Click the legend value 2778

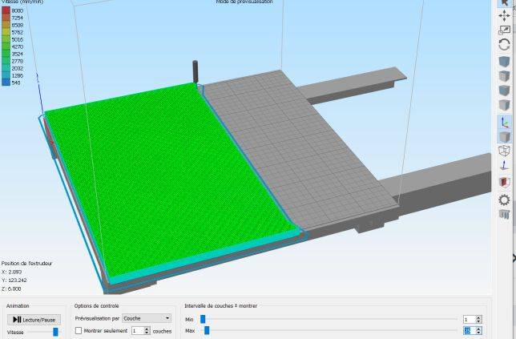click(x=18, y=61)
